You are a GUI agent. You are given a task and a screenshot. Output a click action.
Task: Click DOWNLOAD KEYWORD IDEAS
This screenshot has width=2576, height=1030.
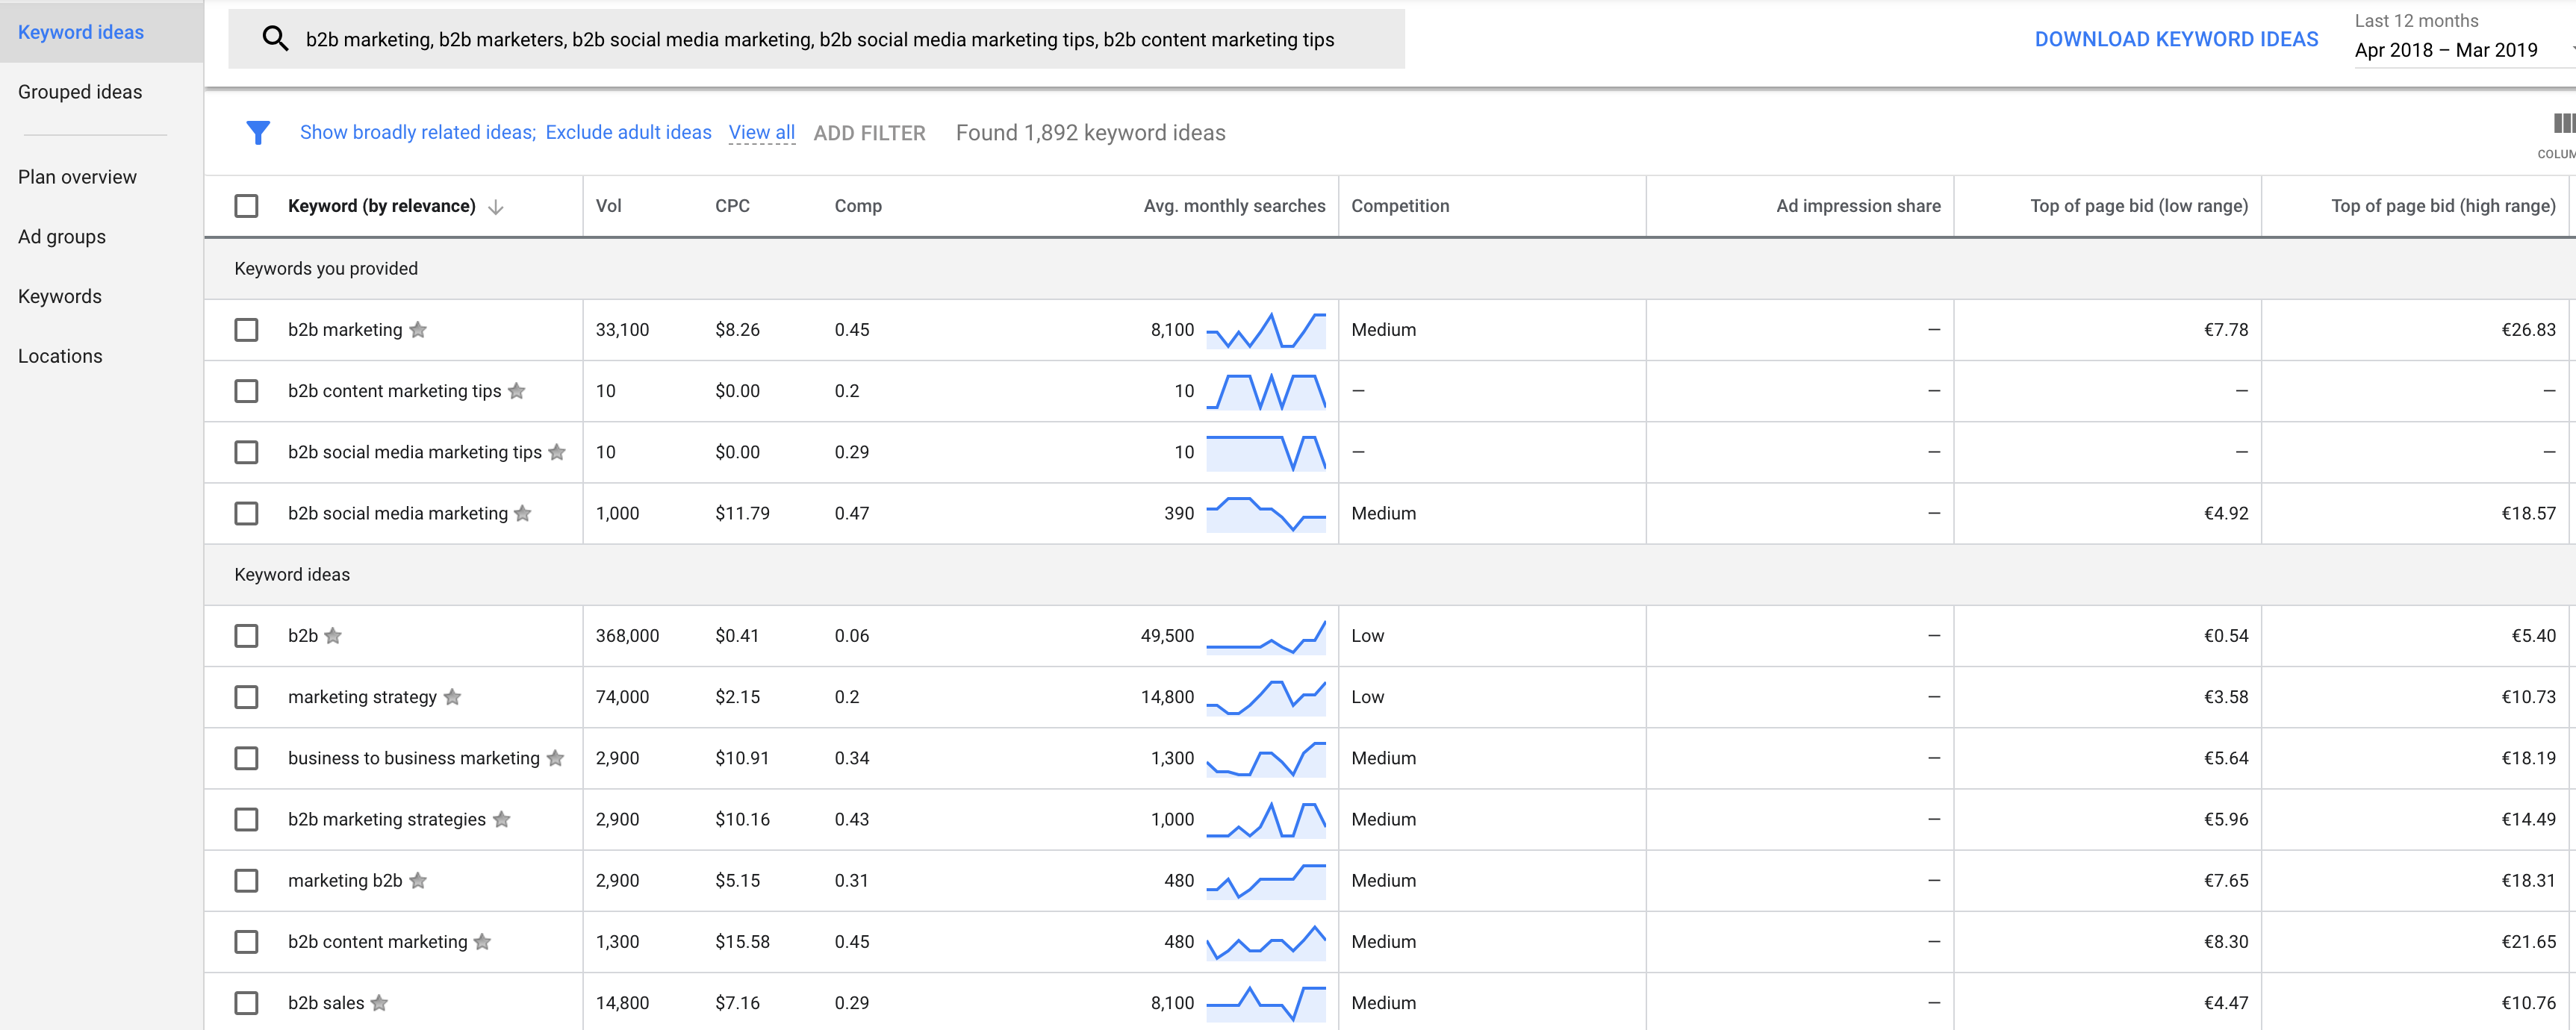pos(2176,39)
